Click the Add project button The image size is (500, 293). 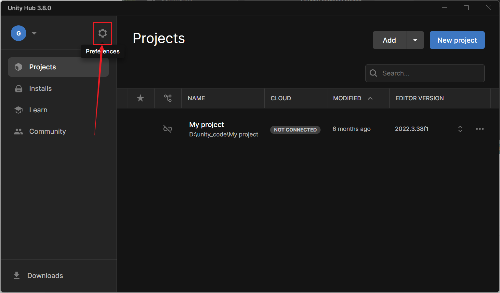(x=389, y=40)
